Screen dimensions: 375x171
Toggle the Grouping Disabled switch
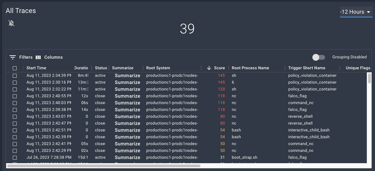[319, 57]
